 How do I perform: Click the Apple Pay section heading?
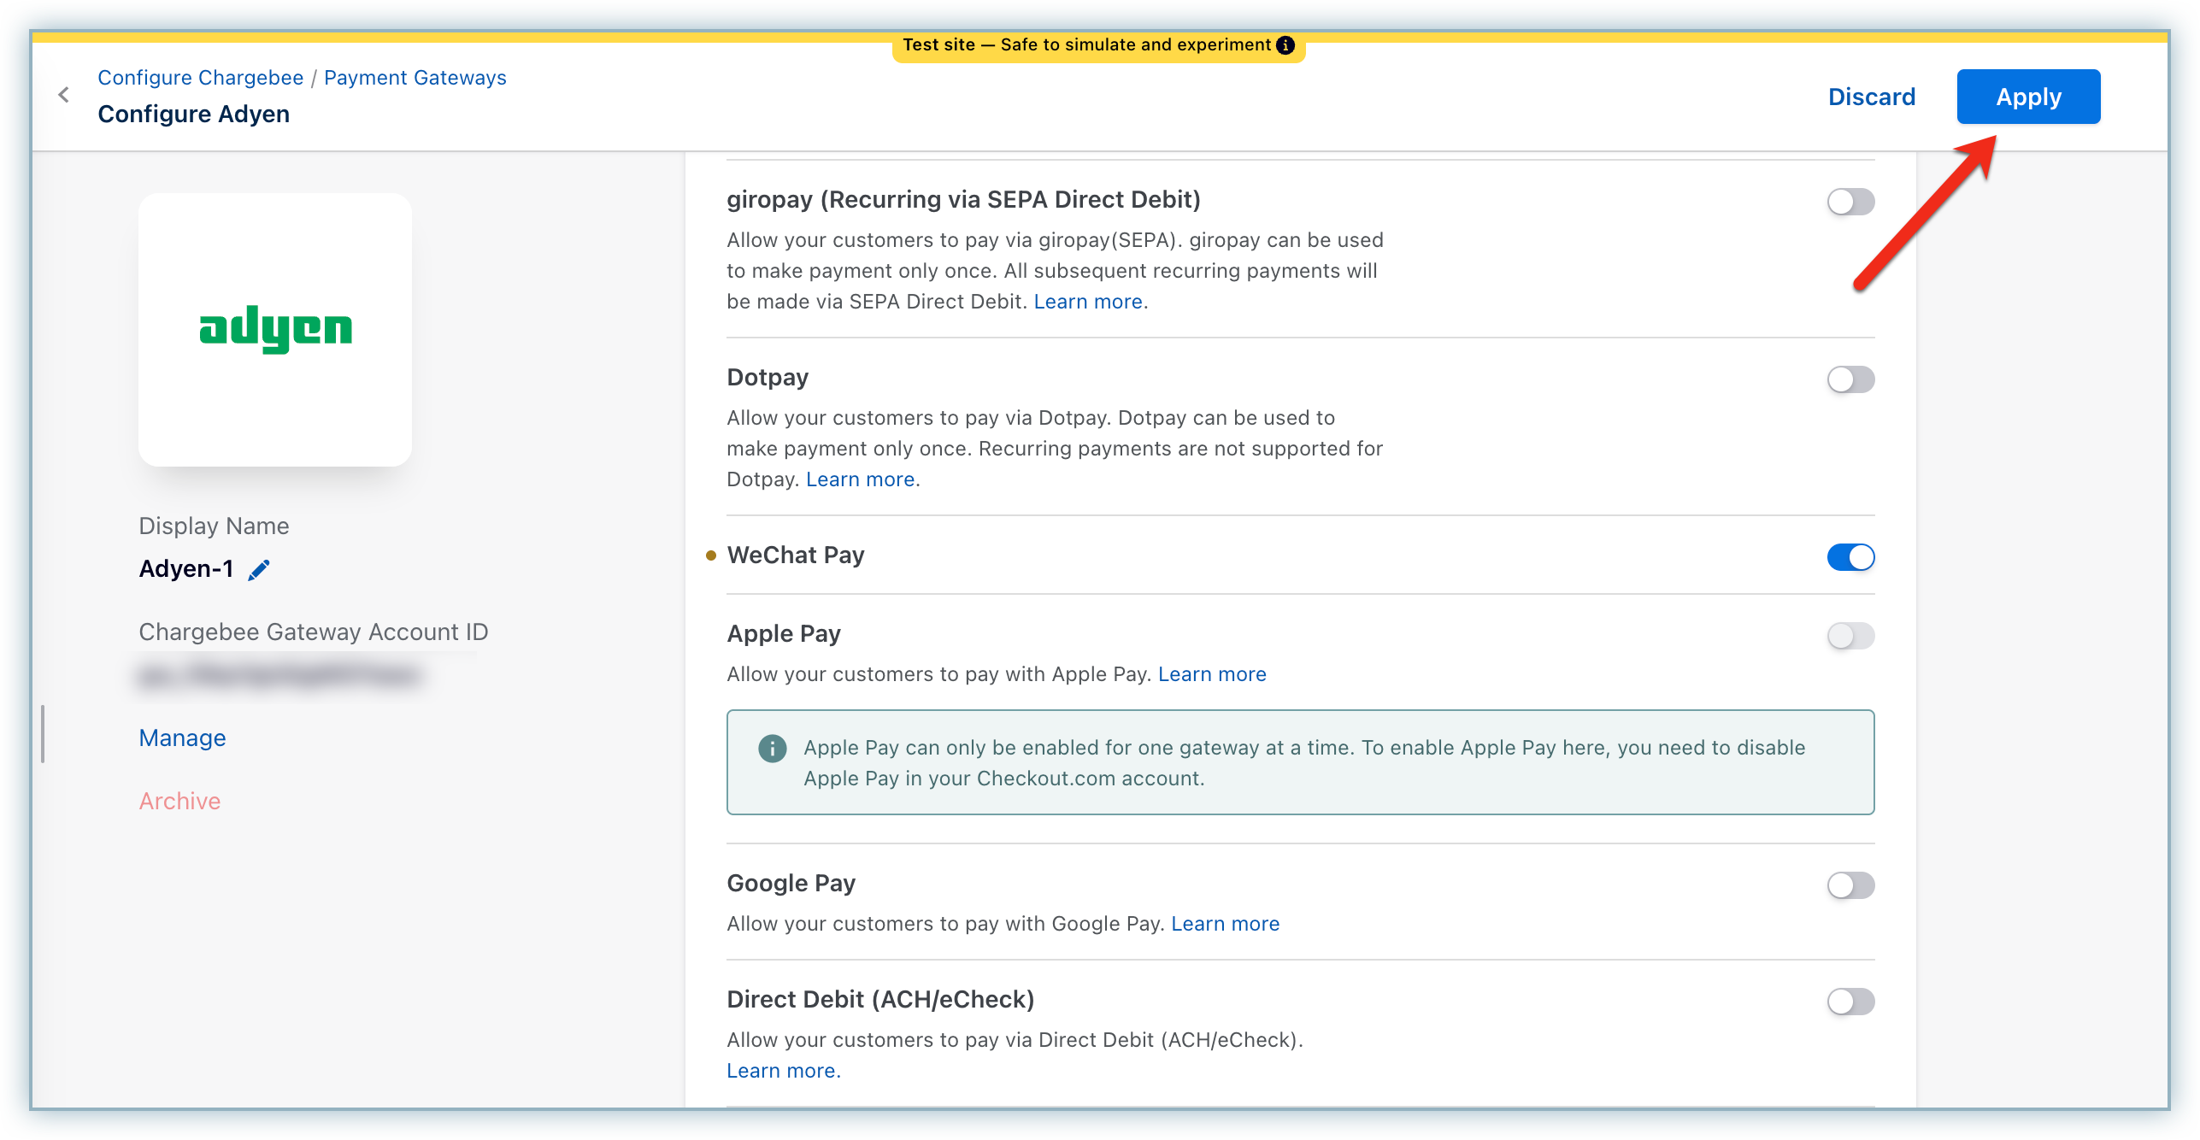(x=784, y=634)
